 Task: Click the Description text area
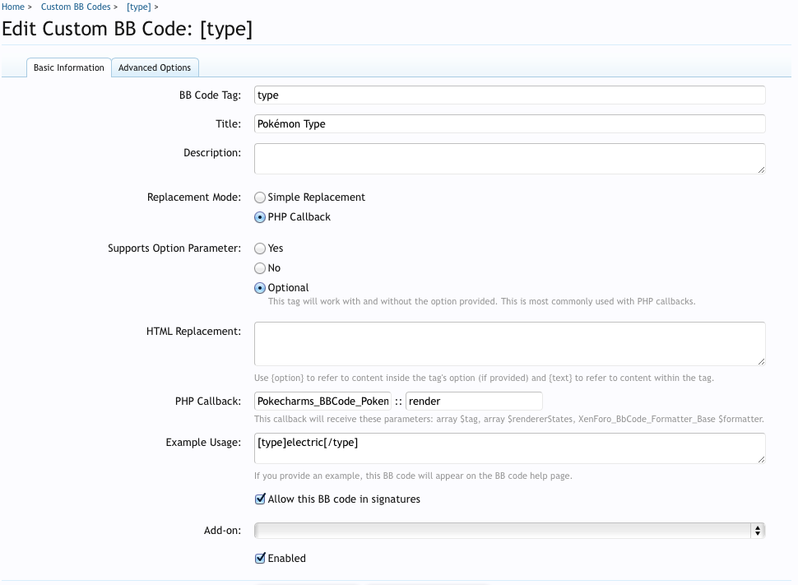(x=509, y=159)
